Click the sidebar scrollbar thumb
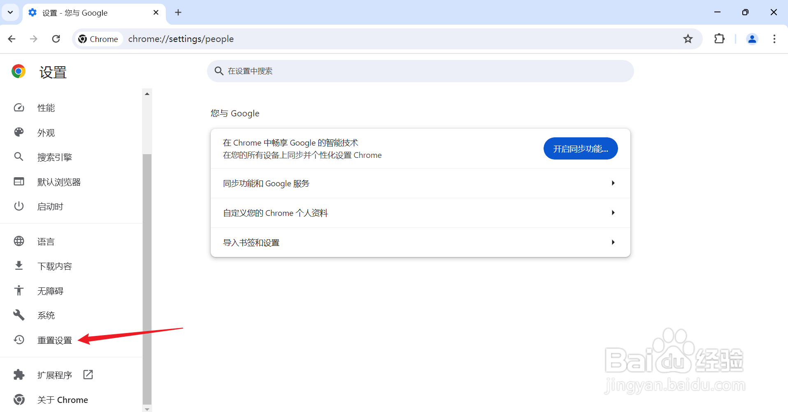This screenshot has width=788, height=412. pyautogui.click(x=147, y=279)
